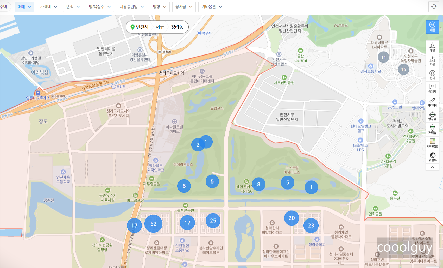
Task: Open the 매매 transaction type dropdown
Action: (x=24, y=7)
